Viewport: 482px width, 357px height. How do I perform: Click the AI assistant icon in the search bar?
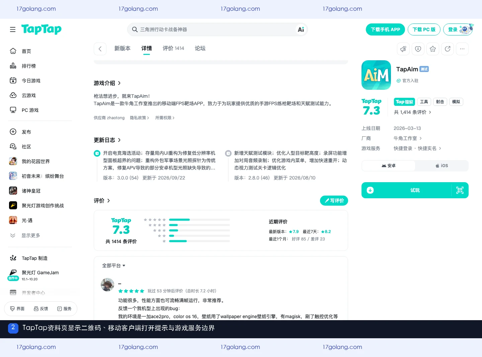point(301,29)
